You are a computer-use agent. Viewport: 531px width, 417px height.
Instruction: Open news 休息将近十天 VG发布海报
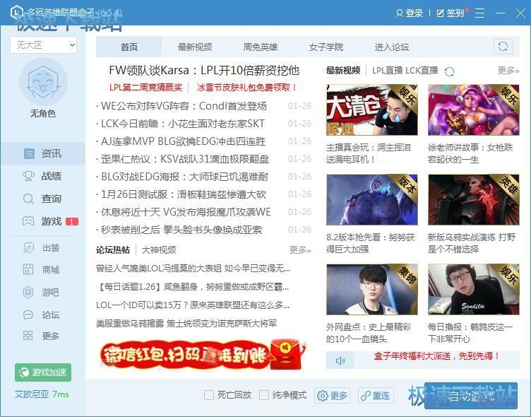point(186,212)
